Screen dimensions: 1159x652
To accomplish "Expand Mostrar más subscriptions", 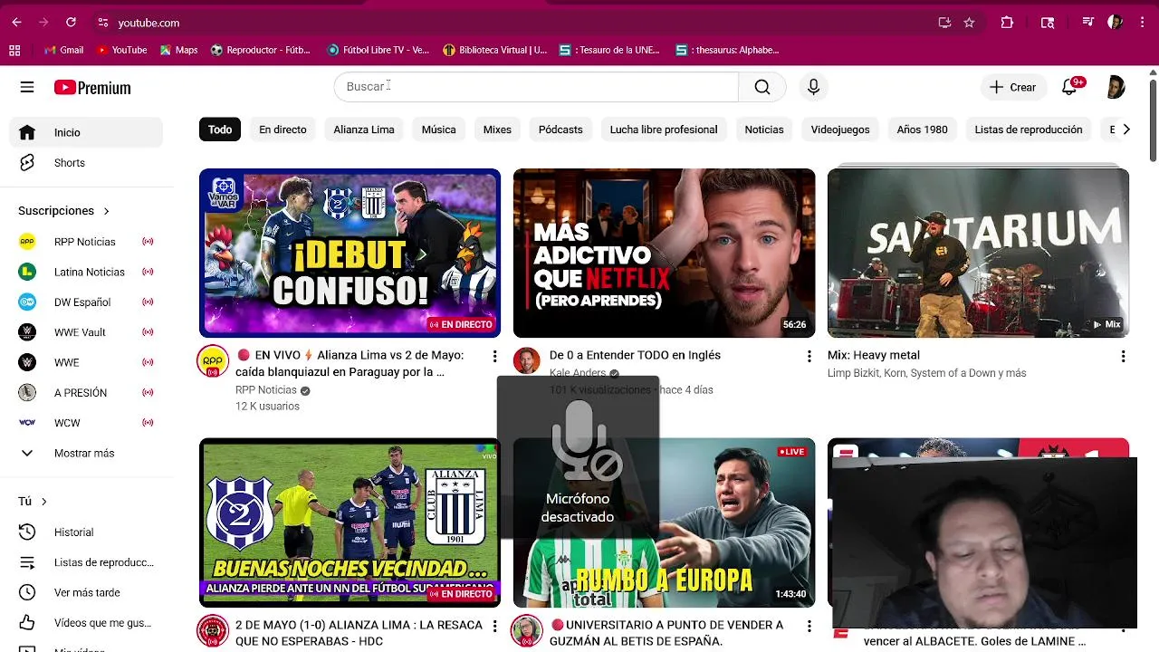I will point(86,453).
